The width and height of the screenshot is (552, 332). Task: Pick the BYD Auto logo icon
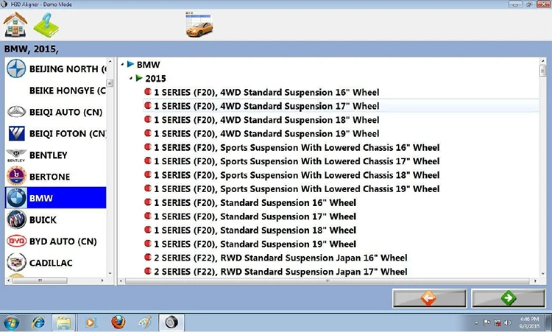click(16, 241)
